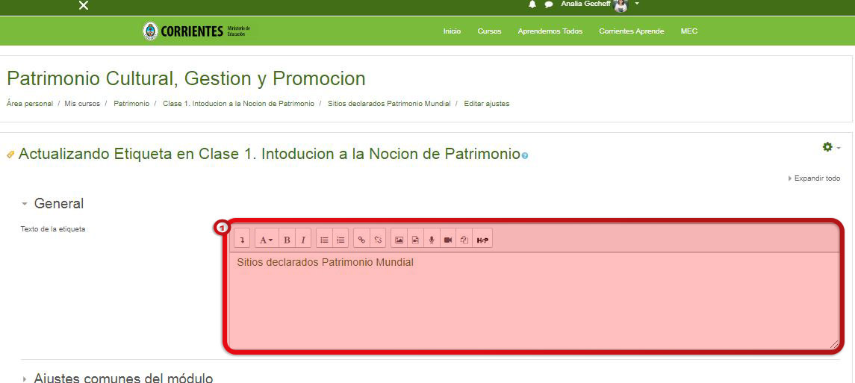This screenshot has width=855, height=383.
Task: Click the Corrientes Ministerio de Educación logo
Action: [196, 31]
